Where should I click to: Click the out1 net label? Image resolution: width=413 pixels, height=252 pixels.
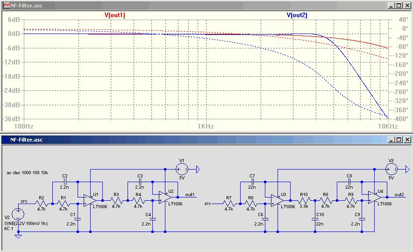pos(190,195)
